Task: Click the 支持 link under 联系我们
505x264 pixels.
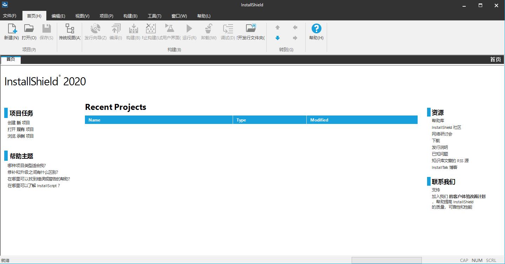Action: point(436,190)
